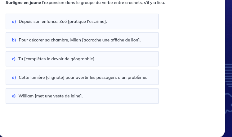Click the word "lumière" in sentence d
Viewport: 232px width, 137px height.
37,77
